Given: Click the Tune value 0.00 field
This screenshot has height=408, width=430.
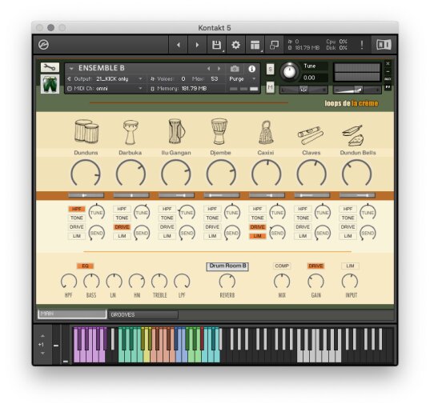Looking at the screenshot, I should pos(314,78).
